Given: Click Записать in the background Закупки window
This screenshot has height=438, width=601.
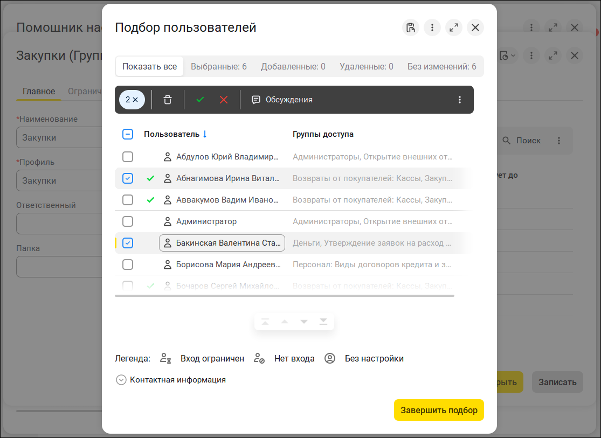Looking at the screenshot, I should tap(557, 382).
